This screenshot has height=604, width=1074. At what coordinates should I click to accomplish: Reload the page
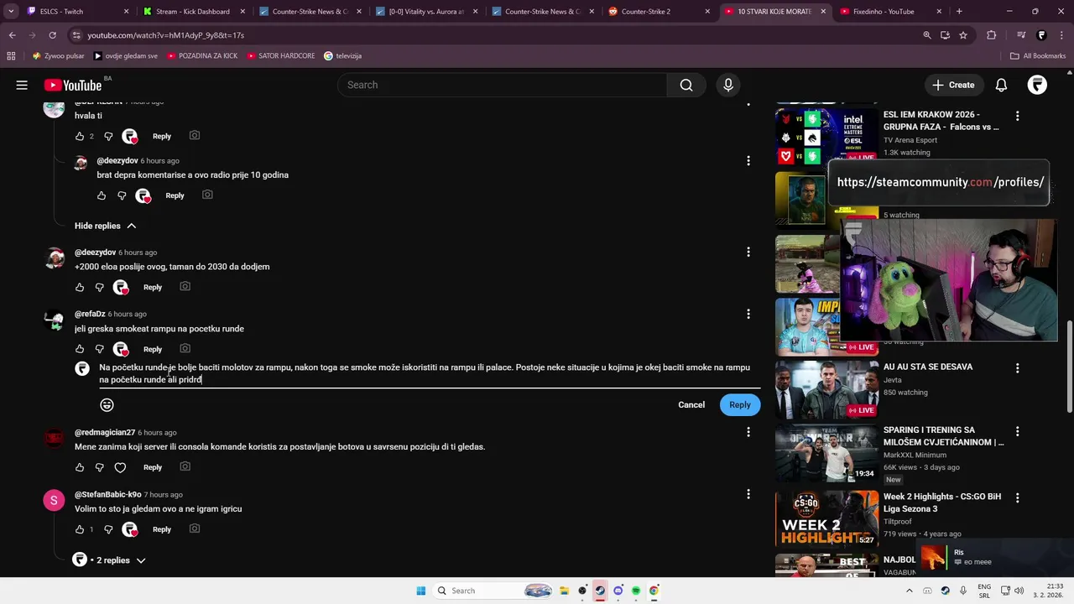click(52, 35)
